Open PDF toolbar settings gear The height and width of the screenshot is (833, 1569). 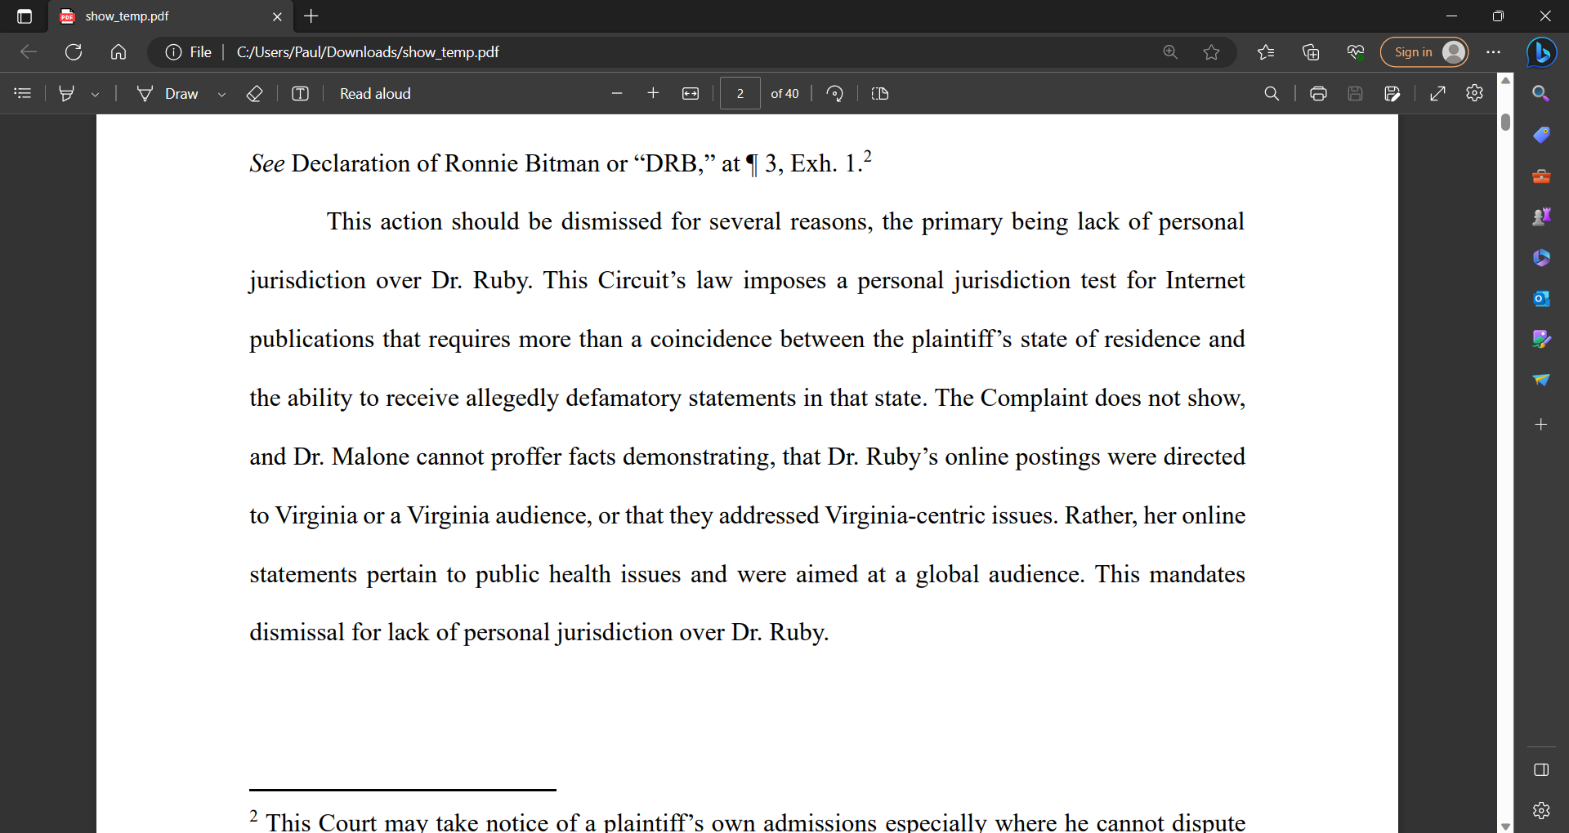coord(1475,93)
